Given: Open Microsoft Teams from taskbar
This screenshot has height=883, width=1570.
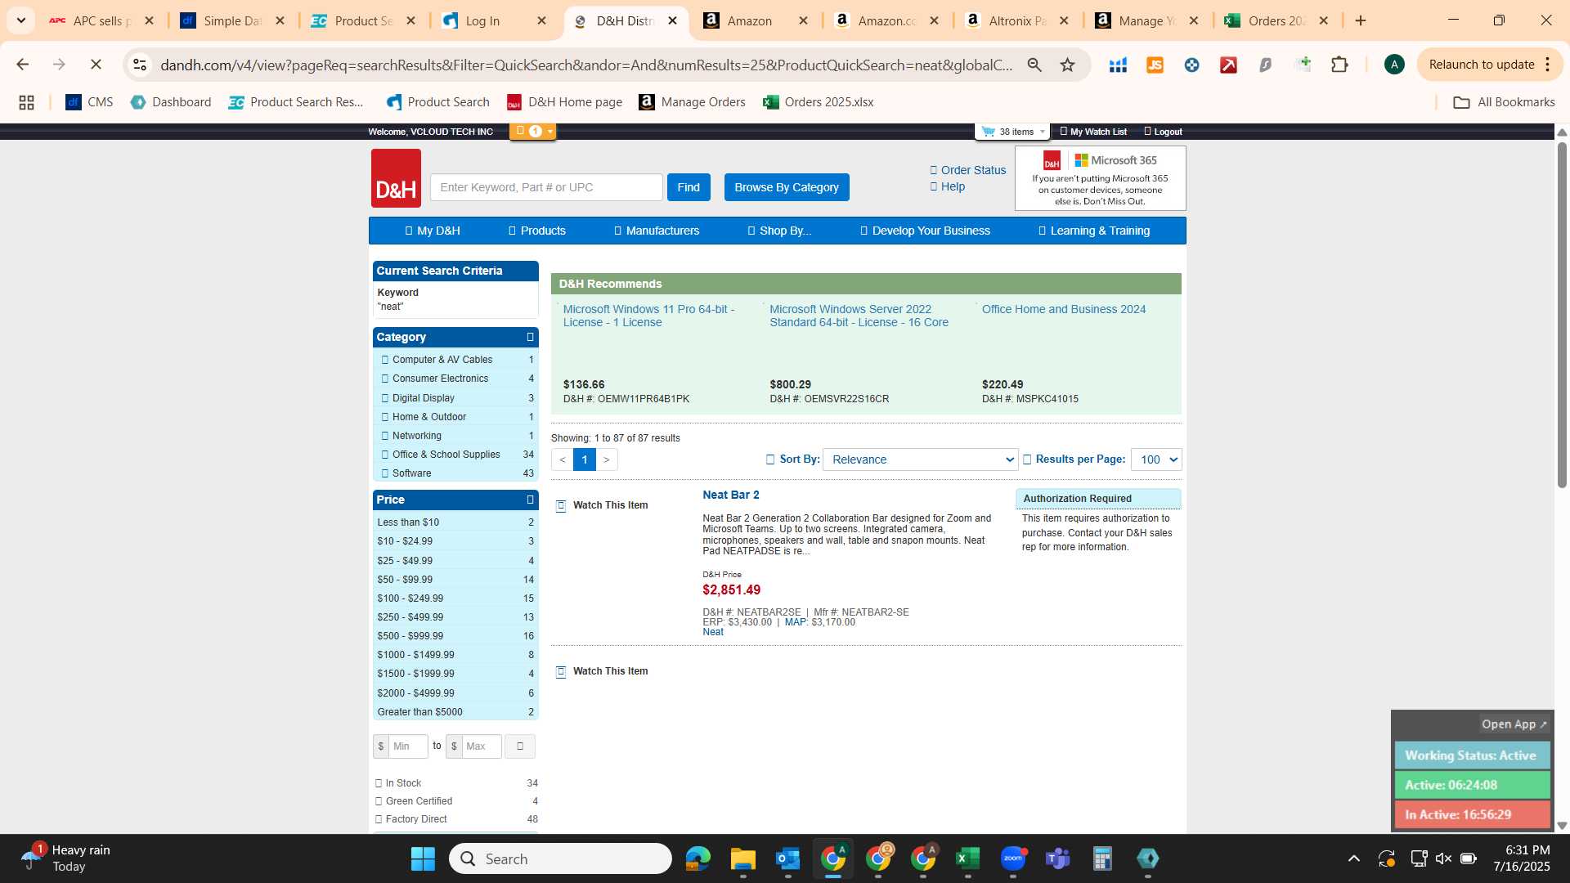Looking at the screenshot, I should (1057, 858).
